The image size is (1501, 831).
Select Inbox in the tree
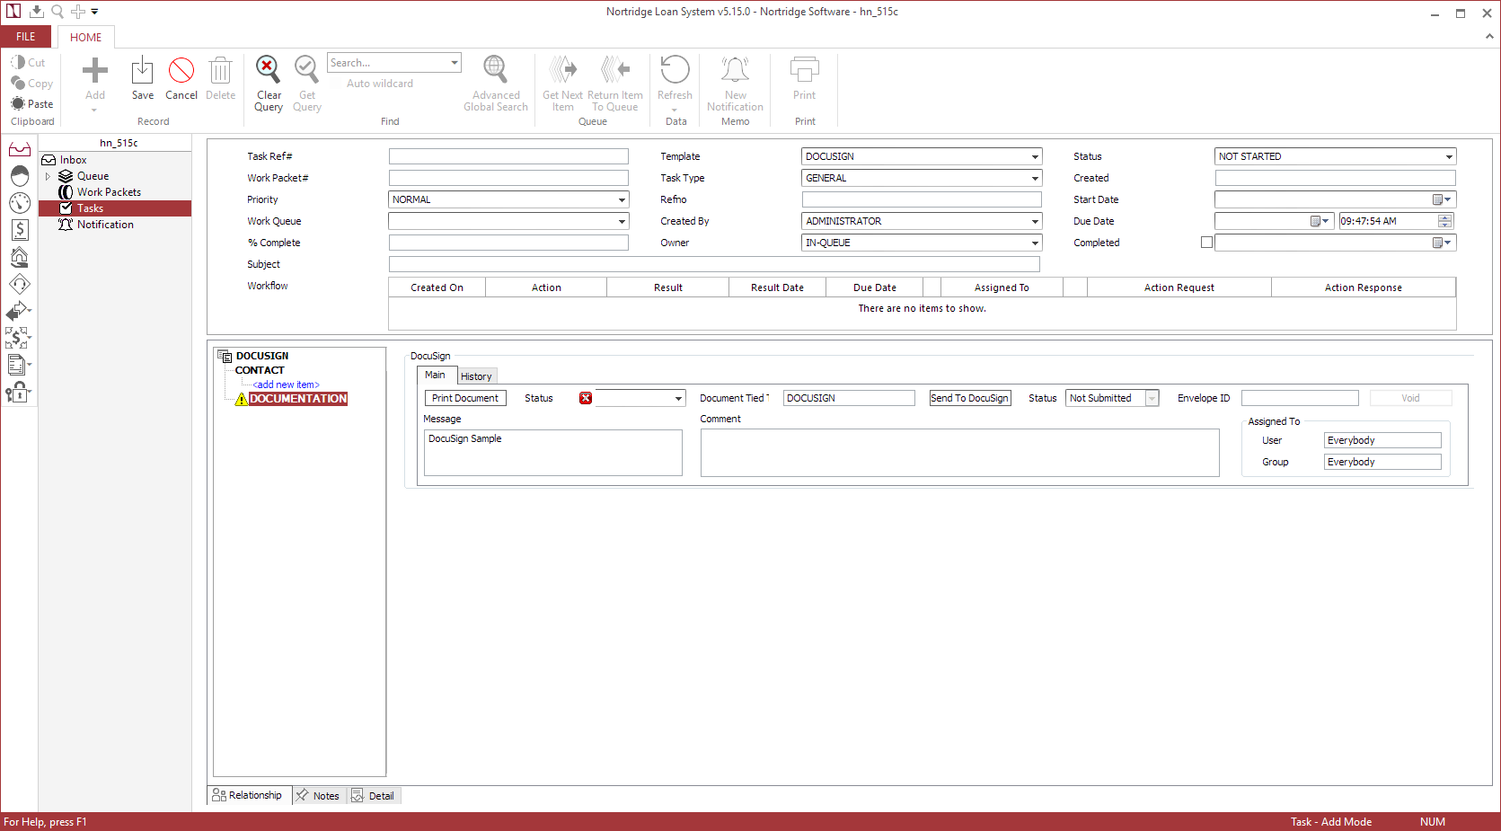[73, 160]
